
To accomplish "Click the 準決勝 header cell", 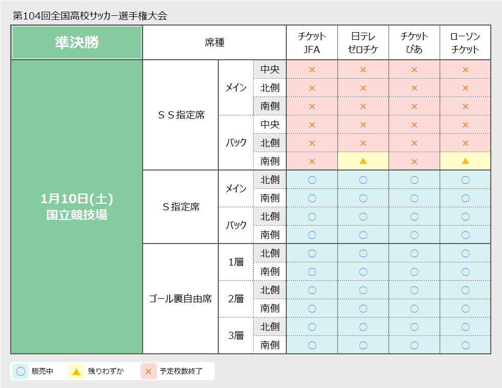I will [x=77, y=42].
